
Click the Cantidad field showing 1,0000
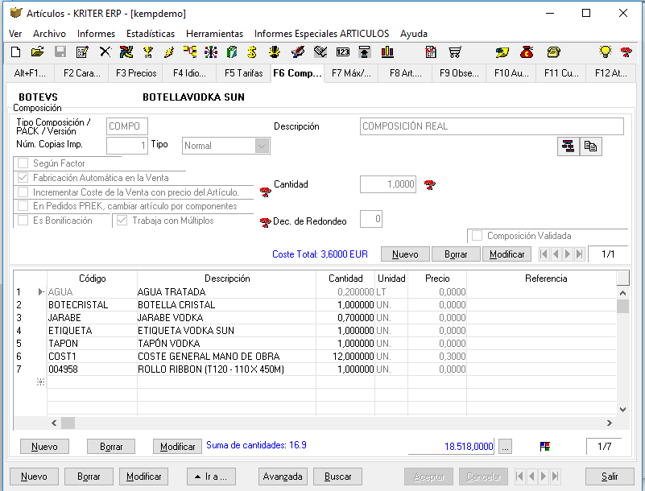(x=388, y=184)
